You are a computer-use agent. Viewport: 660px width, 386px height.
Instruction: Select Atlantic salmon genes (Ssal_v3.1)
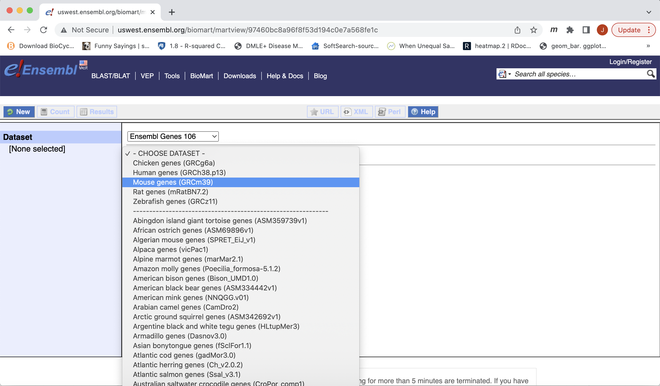[241, 374]
